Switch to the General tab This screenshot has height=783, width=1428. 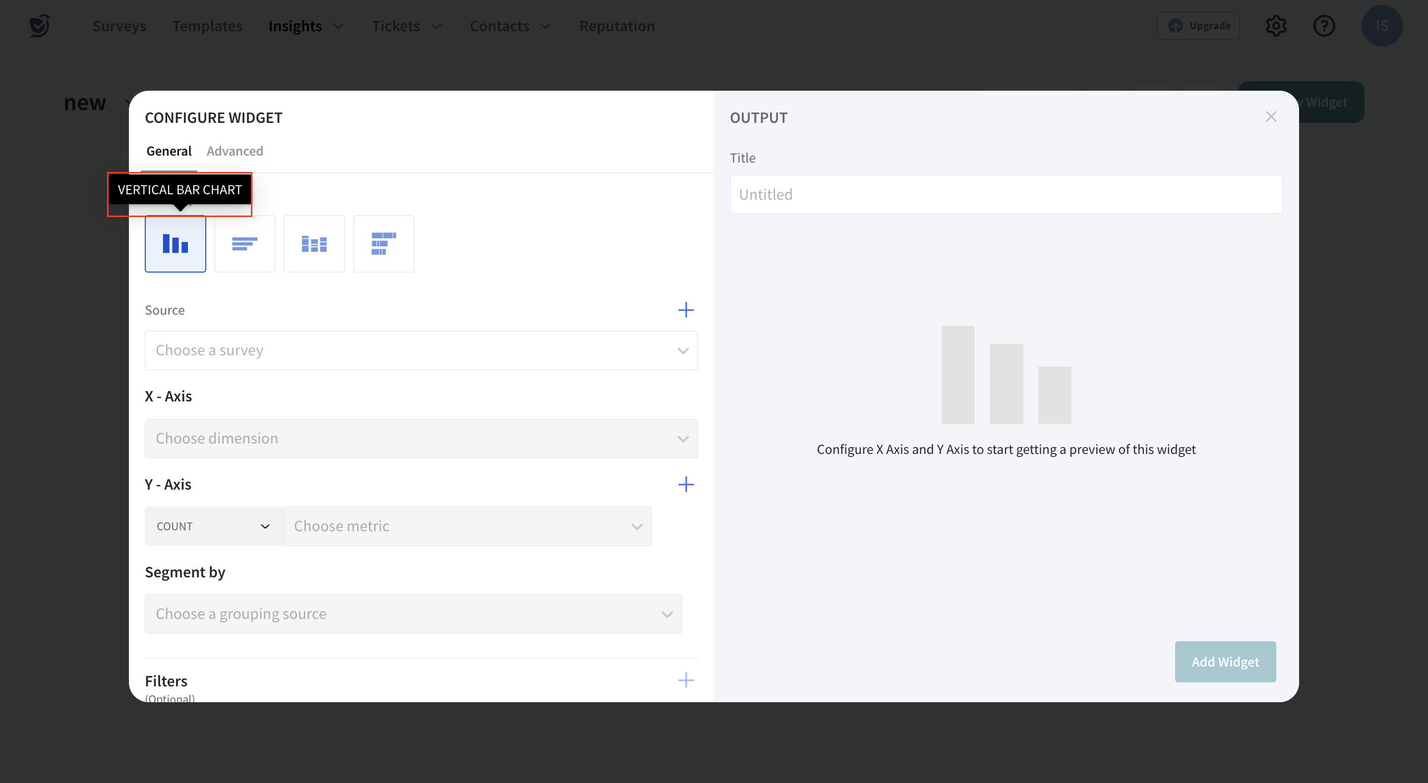pyautogui.click(x=169, y=151)
